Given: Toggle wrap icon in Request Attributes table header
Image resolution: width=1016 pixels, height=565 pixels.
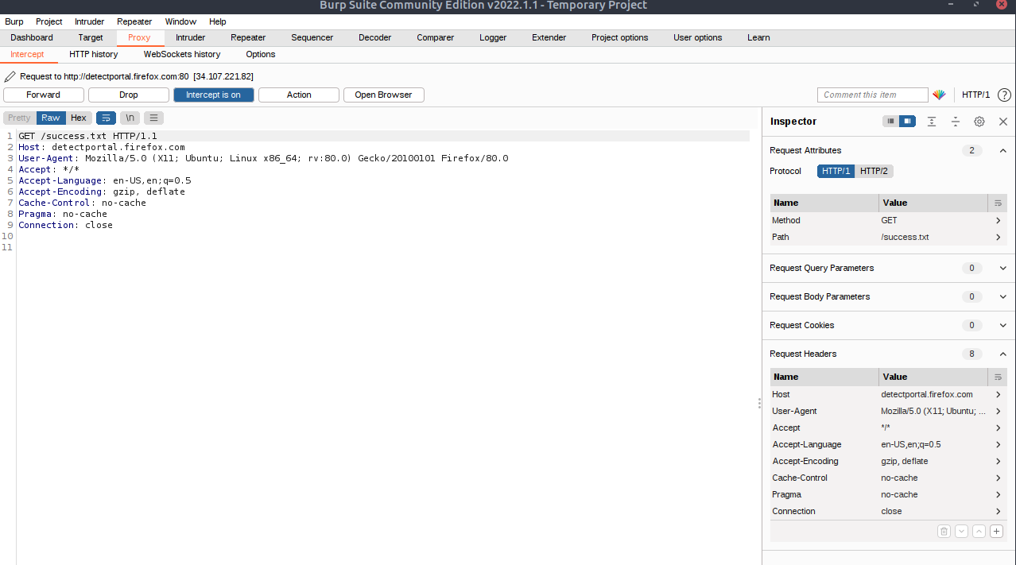Looking at the screenshot, I should coord(999,203).
